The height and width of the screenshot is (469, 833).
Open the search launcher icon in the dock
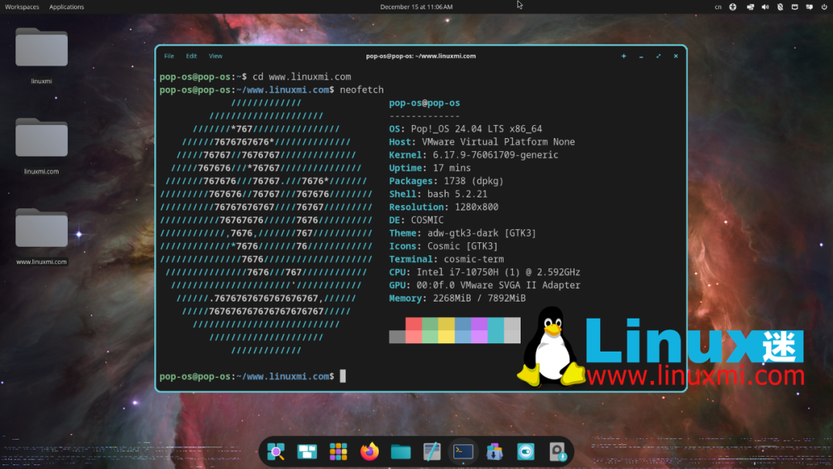(275, 451)
